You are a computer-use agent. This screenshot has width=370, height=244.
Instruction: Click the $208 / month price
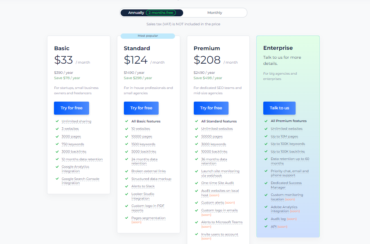click(215, 60)
